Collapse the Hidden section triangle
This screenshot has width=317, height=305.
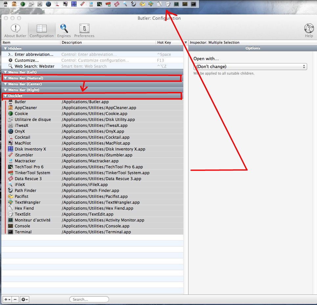(x=6, y=49)
